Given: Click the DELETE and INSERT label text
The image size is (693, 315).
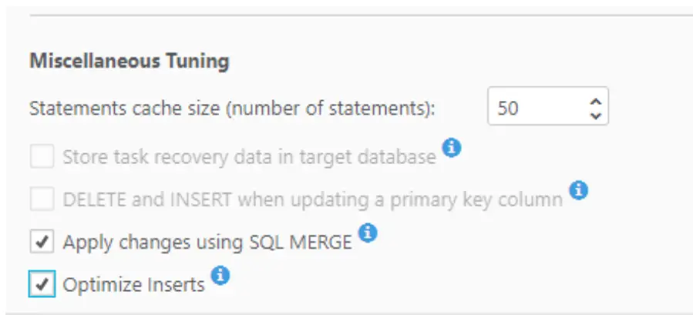Looking at the screenshot, I should coord(312,200).
